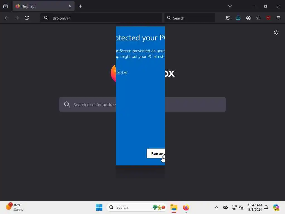Restore down the Firefox window

266,6
